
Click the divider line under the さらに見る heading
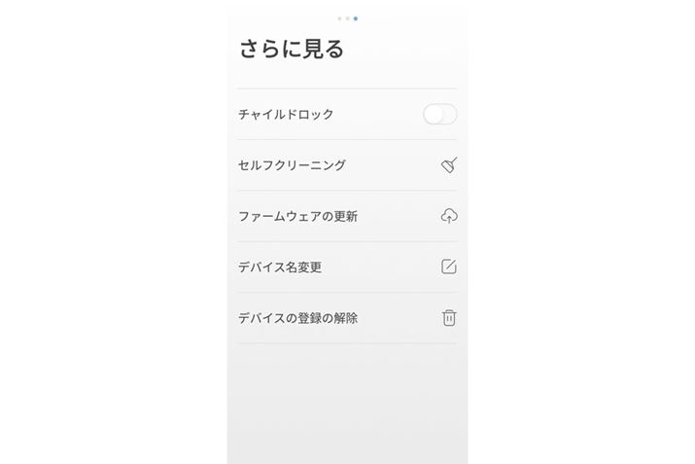tap(347, 89)
